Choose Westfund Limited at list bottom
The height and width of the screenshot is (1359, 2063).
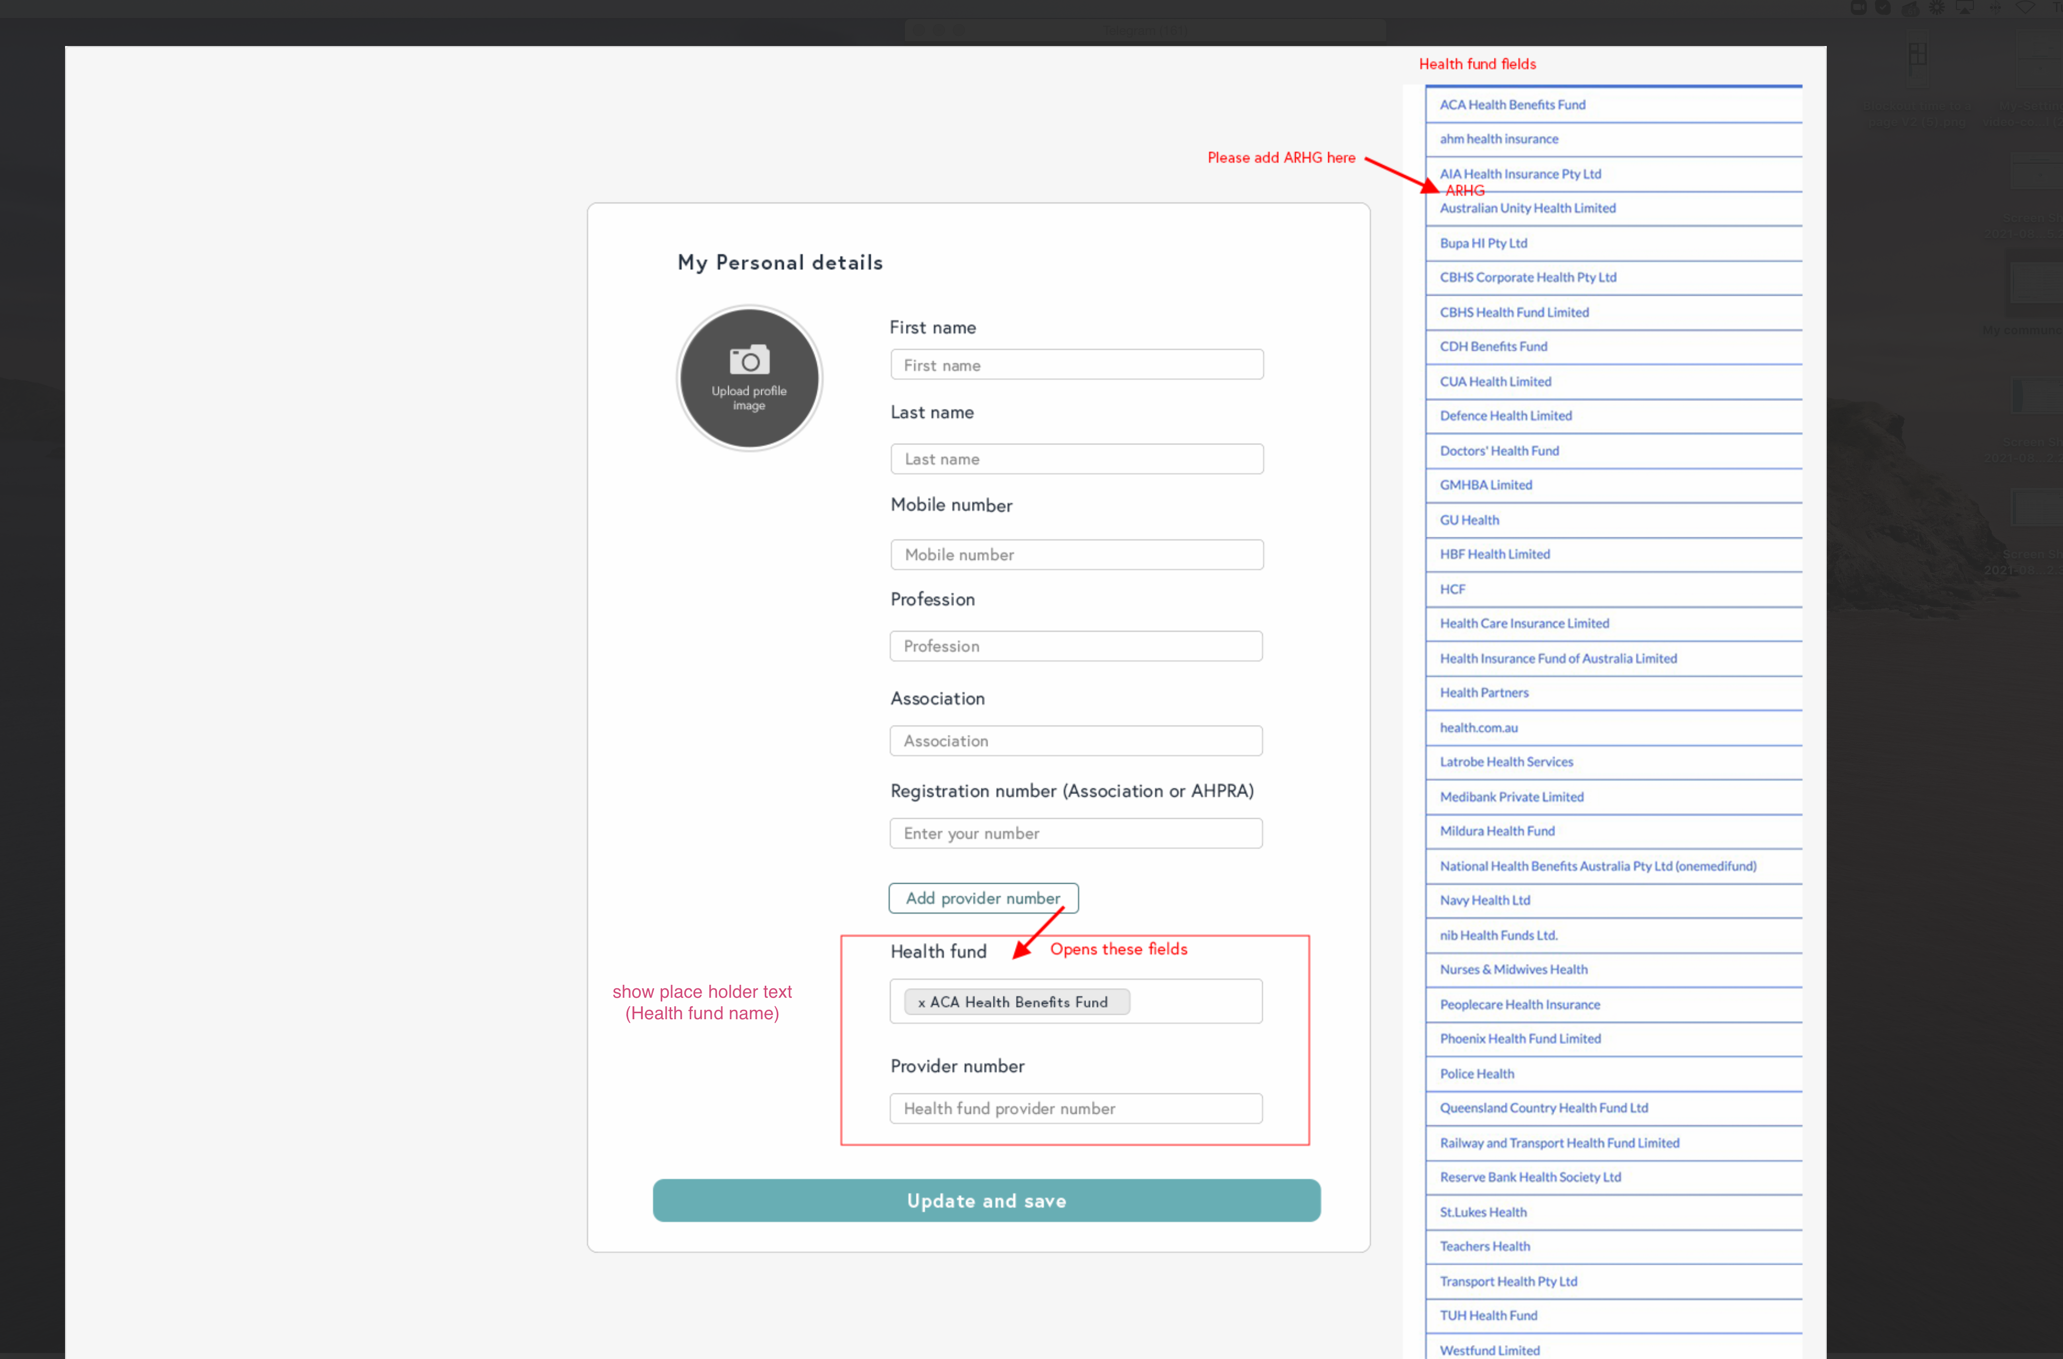1490,1349
